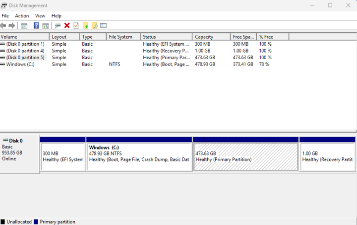Viewport: 357px width, 225px height.
Task: Click the Forward arrow toolbar icon
Action: (x=12, y=25)
